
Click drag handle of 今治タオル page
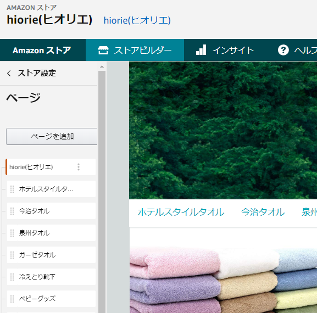coord(12,211)
